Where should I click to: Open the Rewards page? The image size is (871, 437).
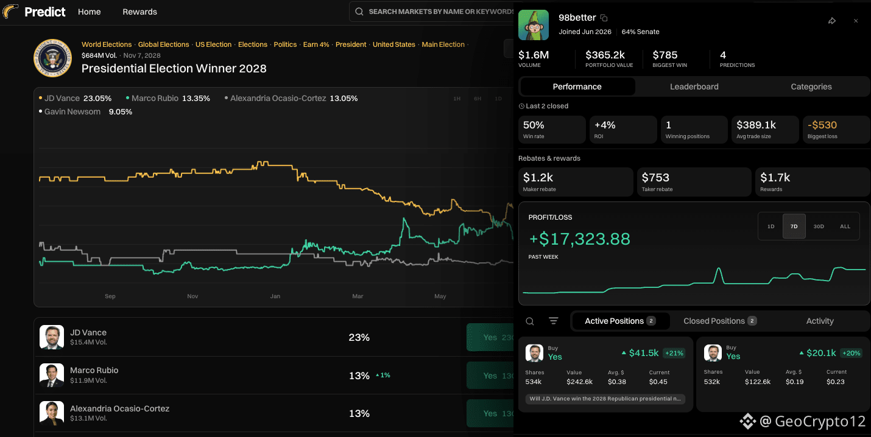[139, 12]
